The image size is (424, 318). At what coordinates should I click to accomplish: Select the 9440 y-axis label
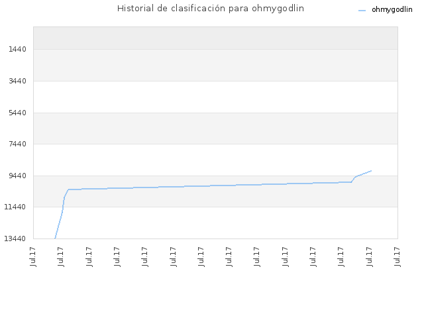[18, 176]
